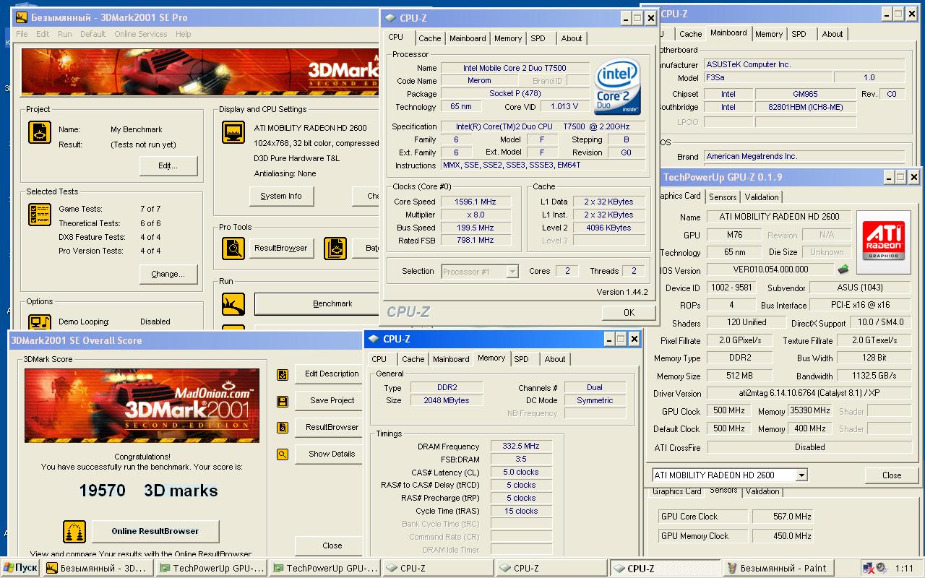The image size is (925, 578).
Task: Click the floppy disk icon beside Save Project
Action: [x=283, y=401]
